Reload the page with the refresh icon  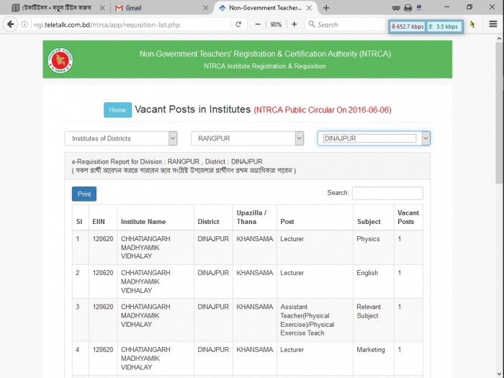[238, 24]
